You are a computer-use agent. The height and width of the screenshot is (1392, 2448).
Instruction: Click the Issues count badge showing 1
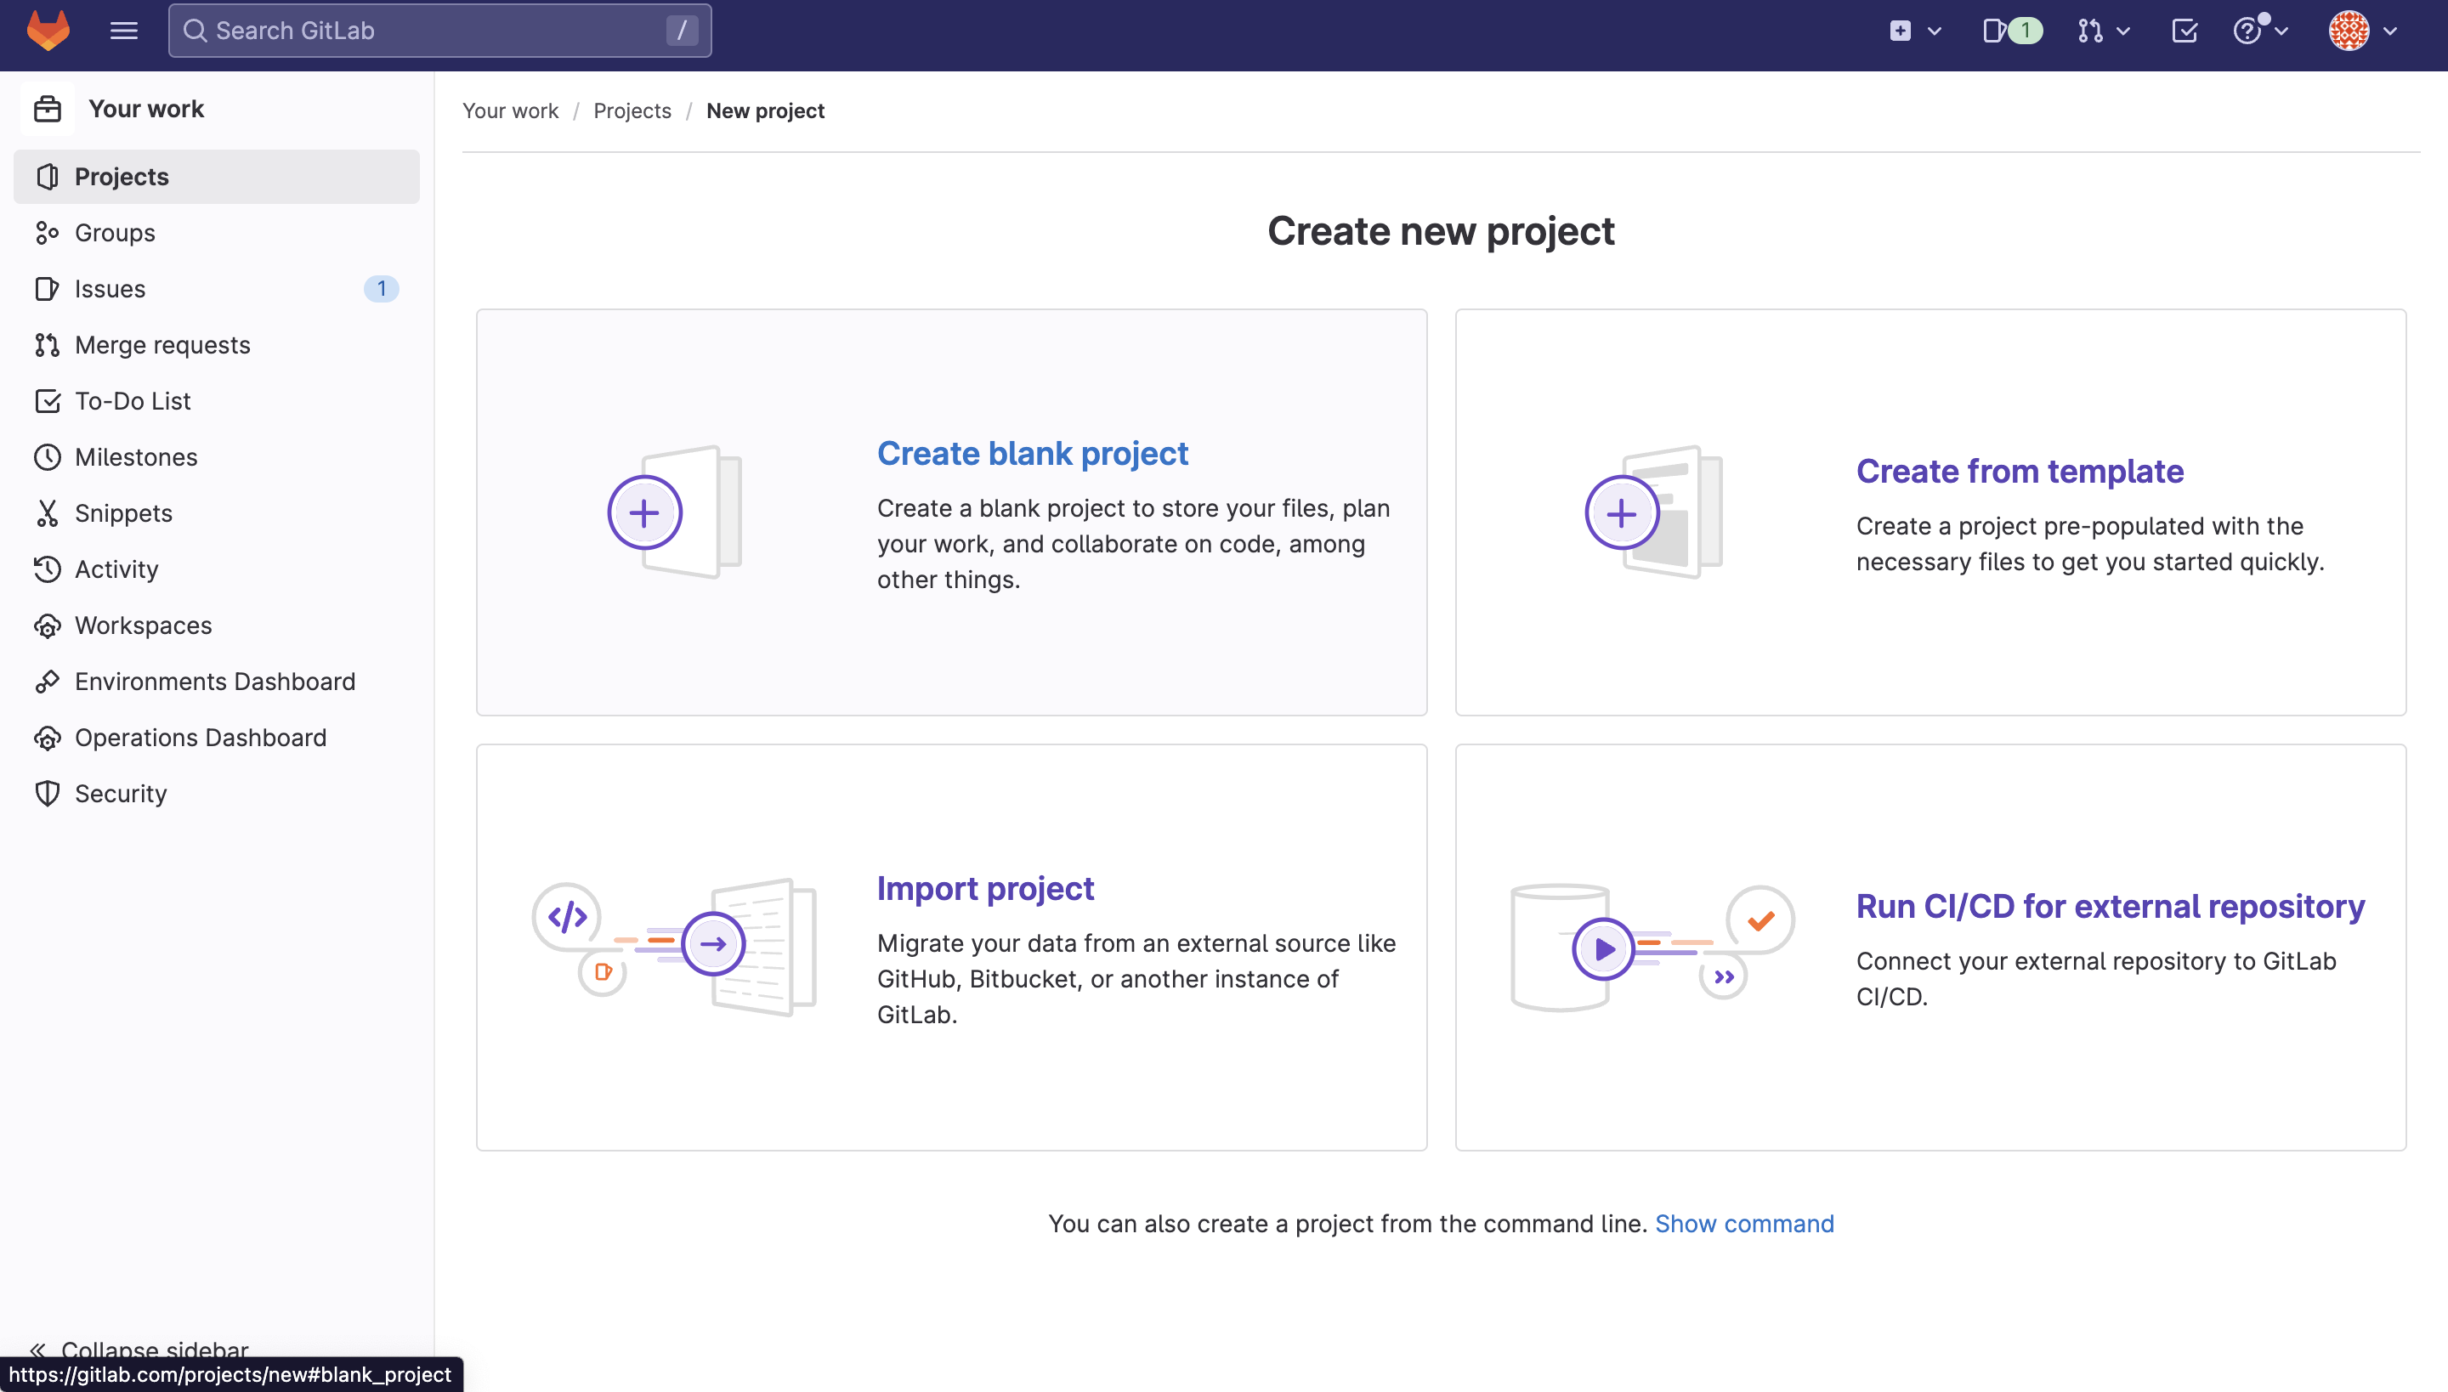click(381, 289)
